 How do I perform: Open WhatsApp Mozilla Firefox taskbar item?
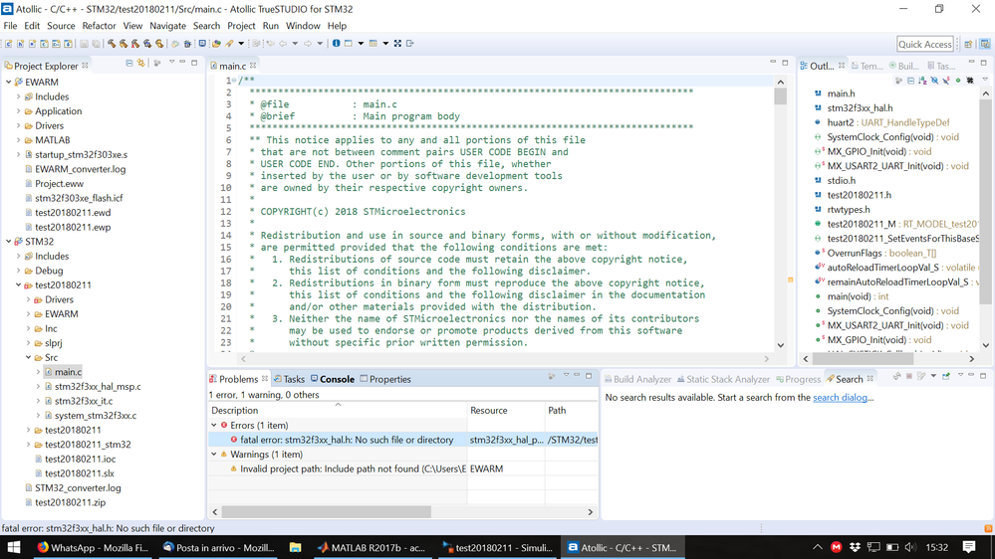pyautogui.click(x=92, y=547)
